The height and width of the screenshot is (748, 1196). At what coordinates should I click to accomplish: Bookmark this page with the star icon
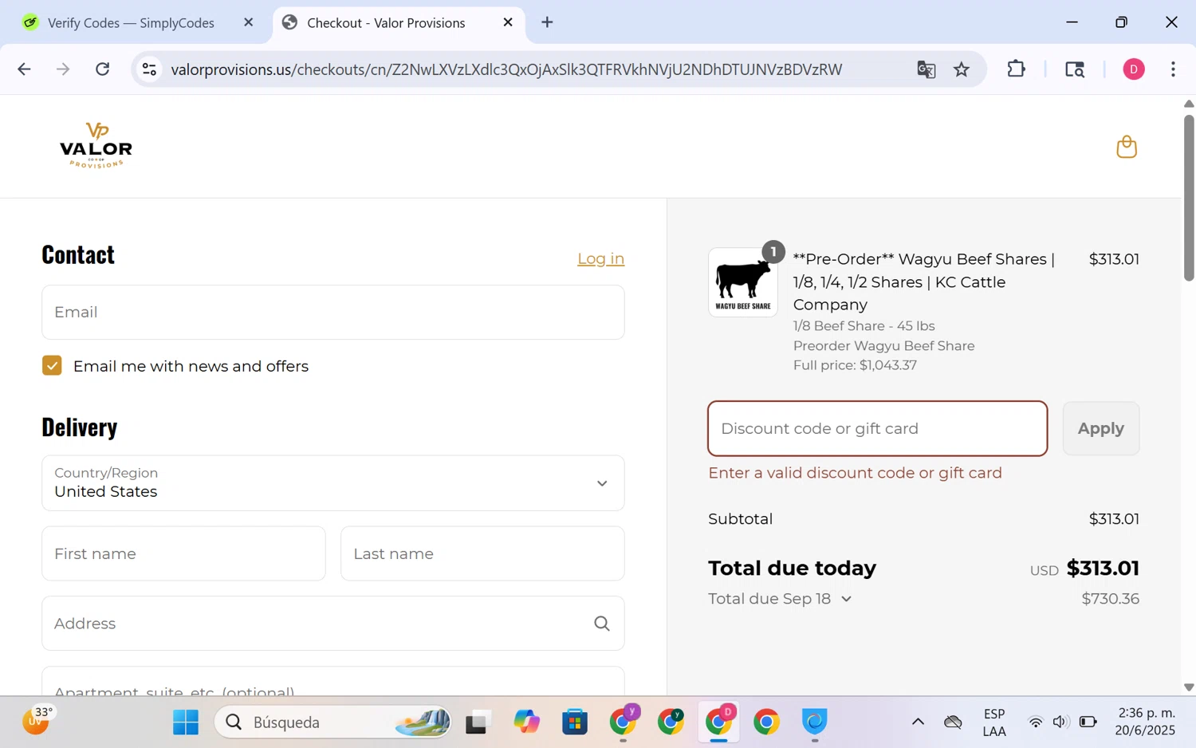pyautogui.click(x=962, y=69)
